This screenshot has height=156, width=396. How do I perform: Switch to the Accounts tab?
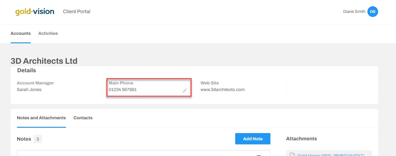click(x=21, y=33)
